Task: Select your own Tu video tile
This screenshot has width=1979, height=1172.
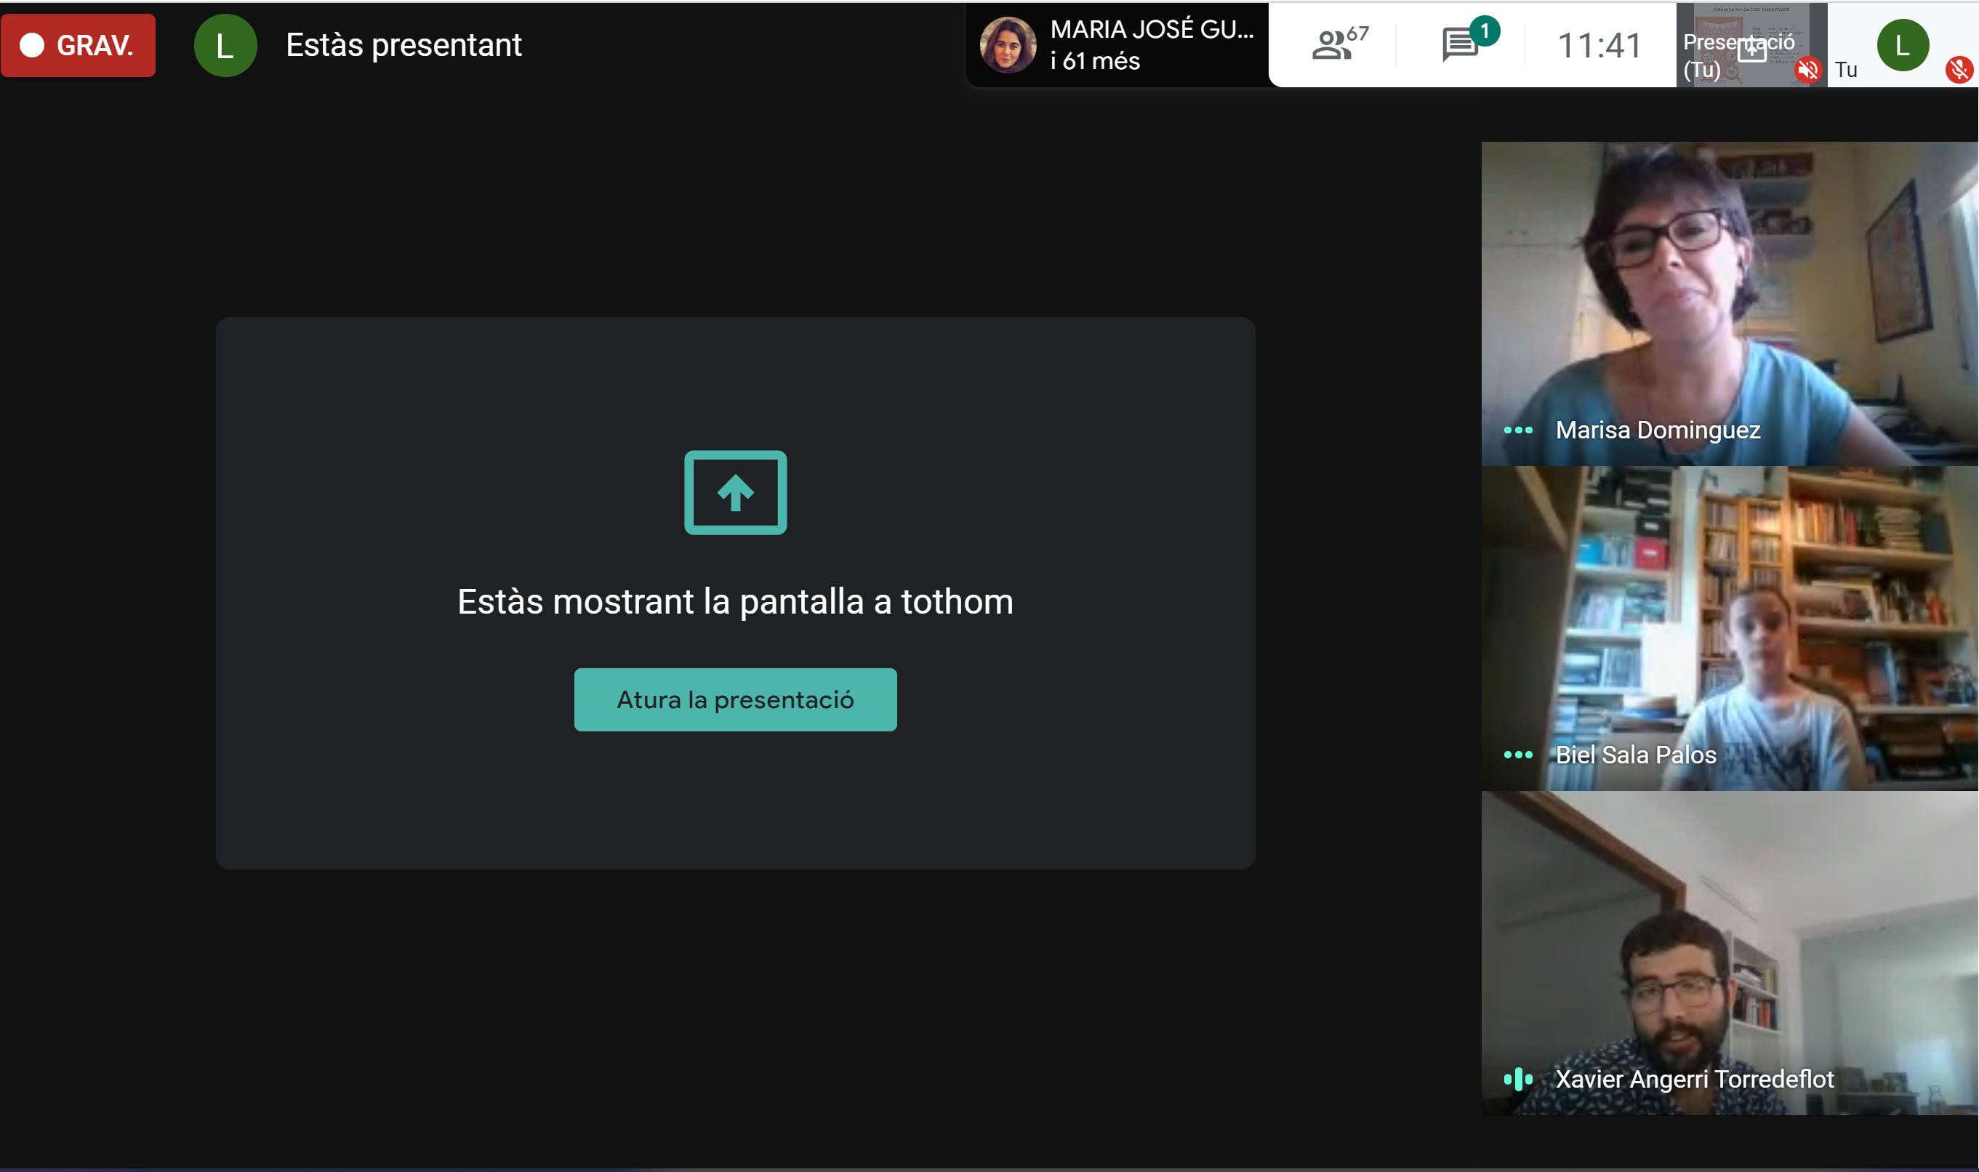Action: coord(1903,44)
